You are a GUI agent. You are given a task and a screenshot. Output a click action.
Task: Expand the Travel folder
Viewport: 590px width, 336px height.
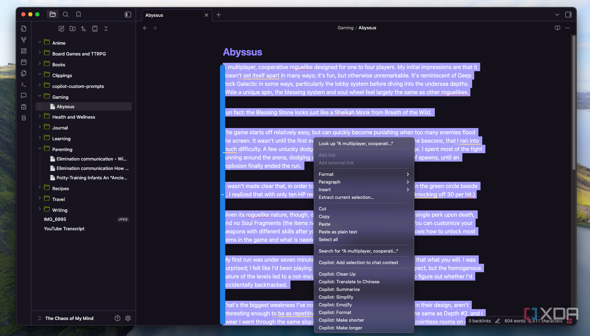tap(40, 199)
